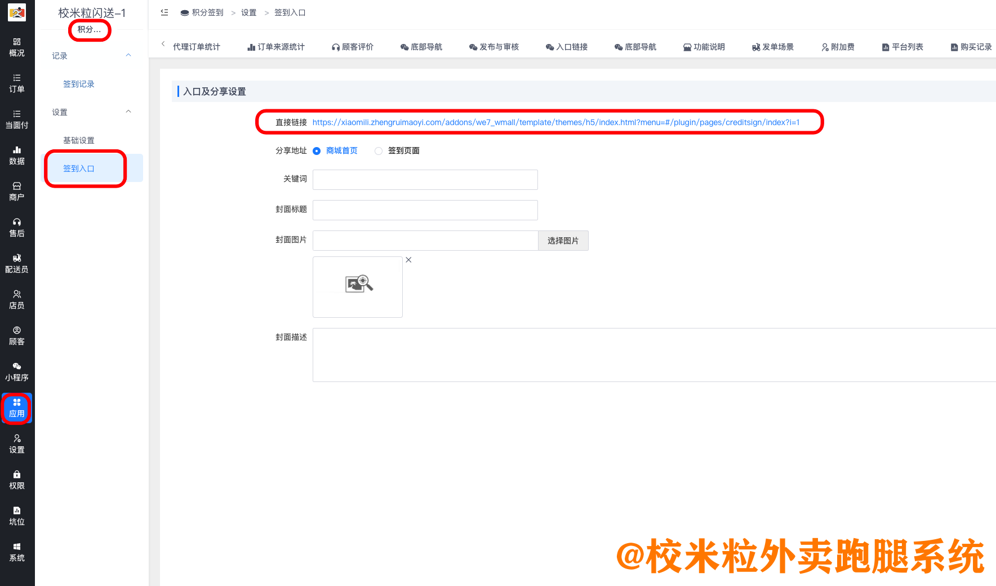This screenshot has width=996, height=586.
Task: Open the 商户 management icon
Action: pyautogui.click(x=17, y=190)
